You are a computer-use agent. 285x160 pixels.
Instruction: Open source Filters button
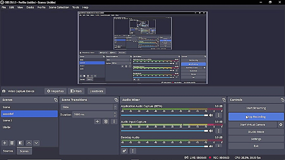[76, 91]
